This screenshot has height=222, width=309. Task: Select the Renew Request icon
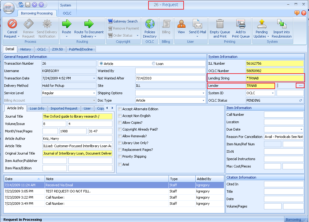(x=28, y=28)
